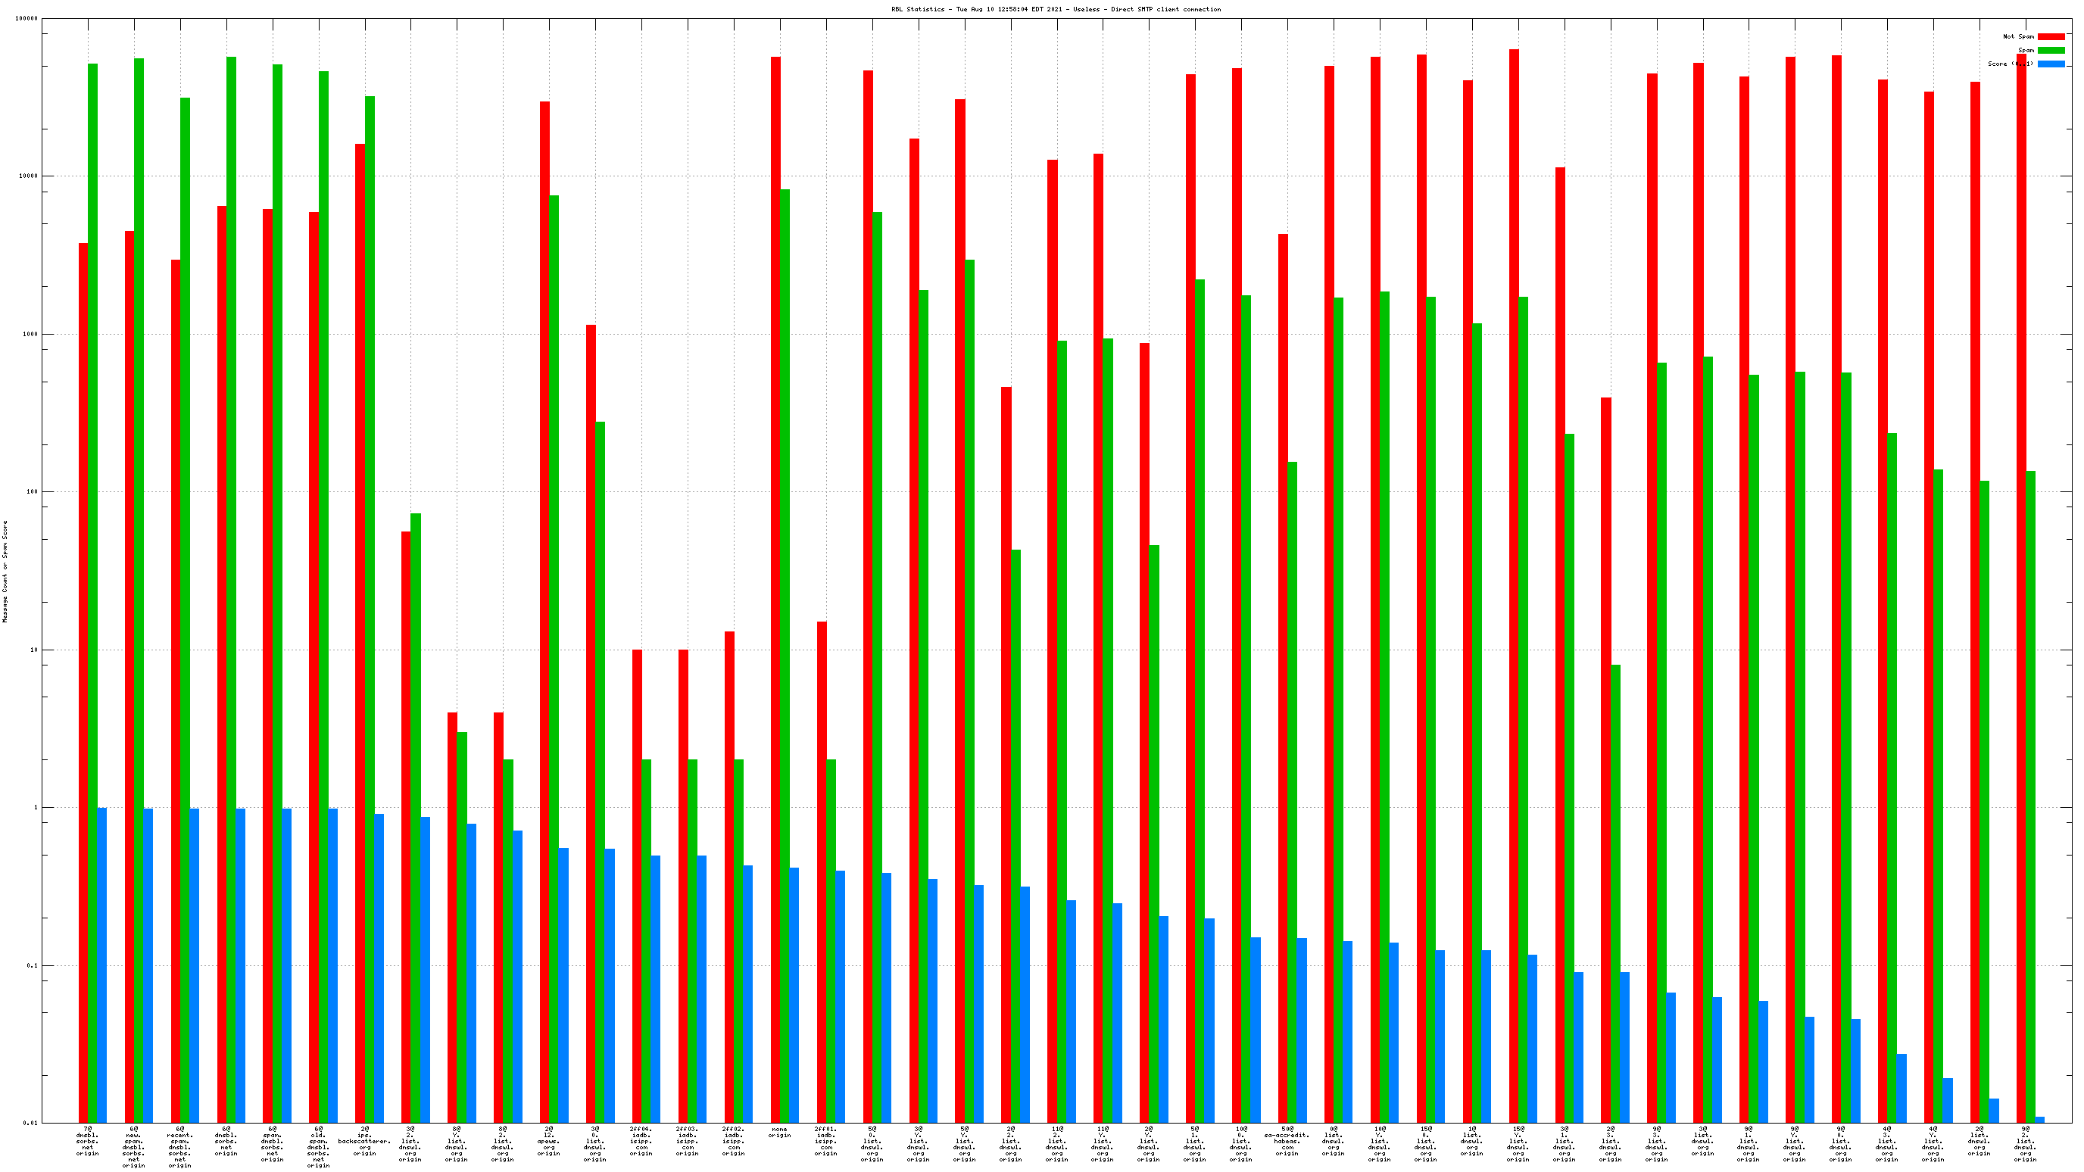Viewport: 2084px width, 1172px height.
Task: Click the 2ff01.iadb.isipp.com x-axis label
Action: click(x=825, y=1141)
